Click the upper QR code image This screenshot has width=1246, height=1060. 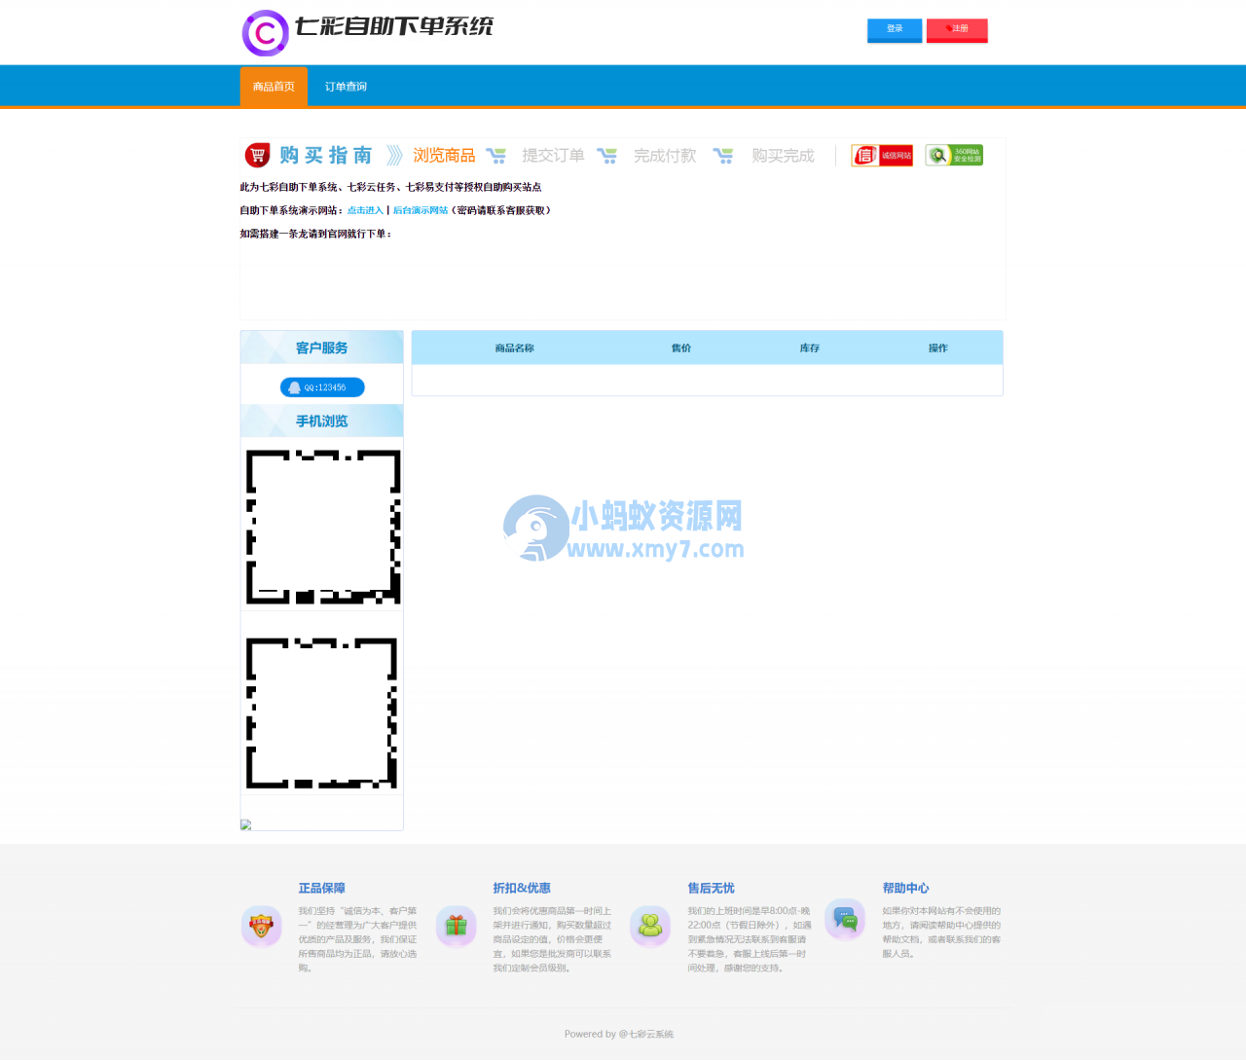(x=322, y=527)
